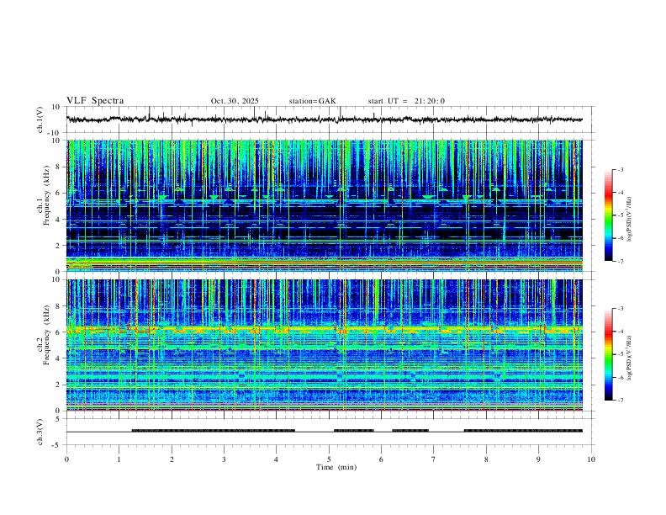Click the time axis tick label "8"
666x515 pixels.
486,459
